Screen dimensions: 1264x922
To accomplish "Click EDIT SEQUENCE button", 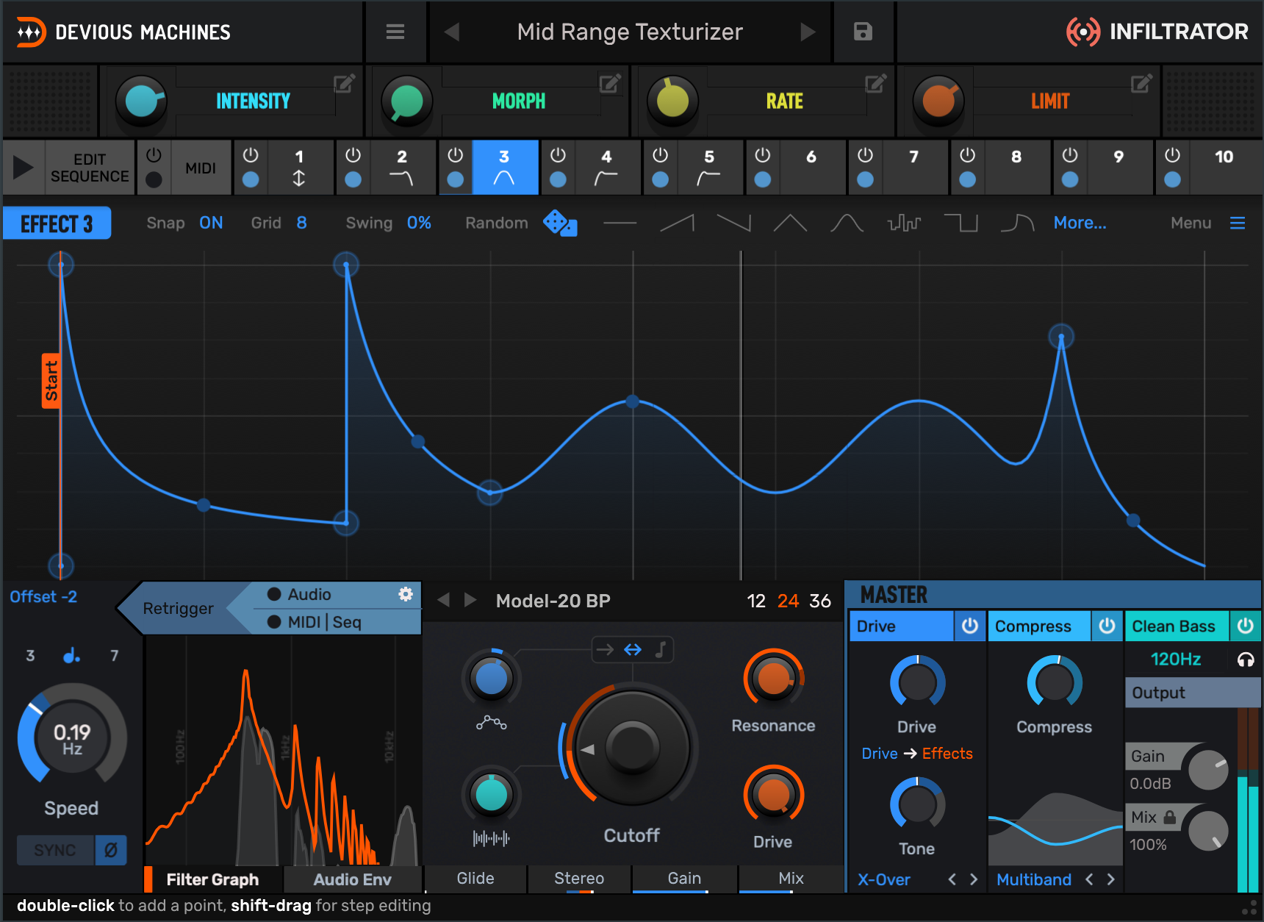I will coord(90,168).
